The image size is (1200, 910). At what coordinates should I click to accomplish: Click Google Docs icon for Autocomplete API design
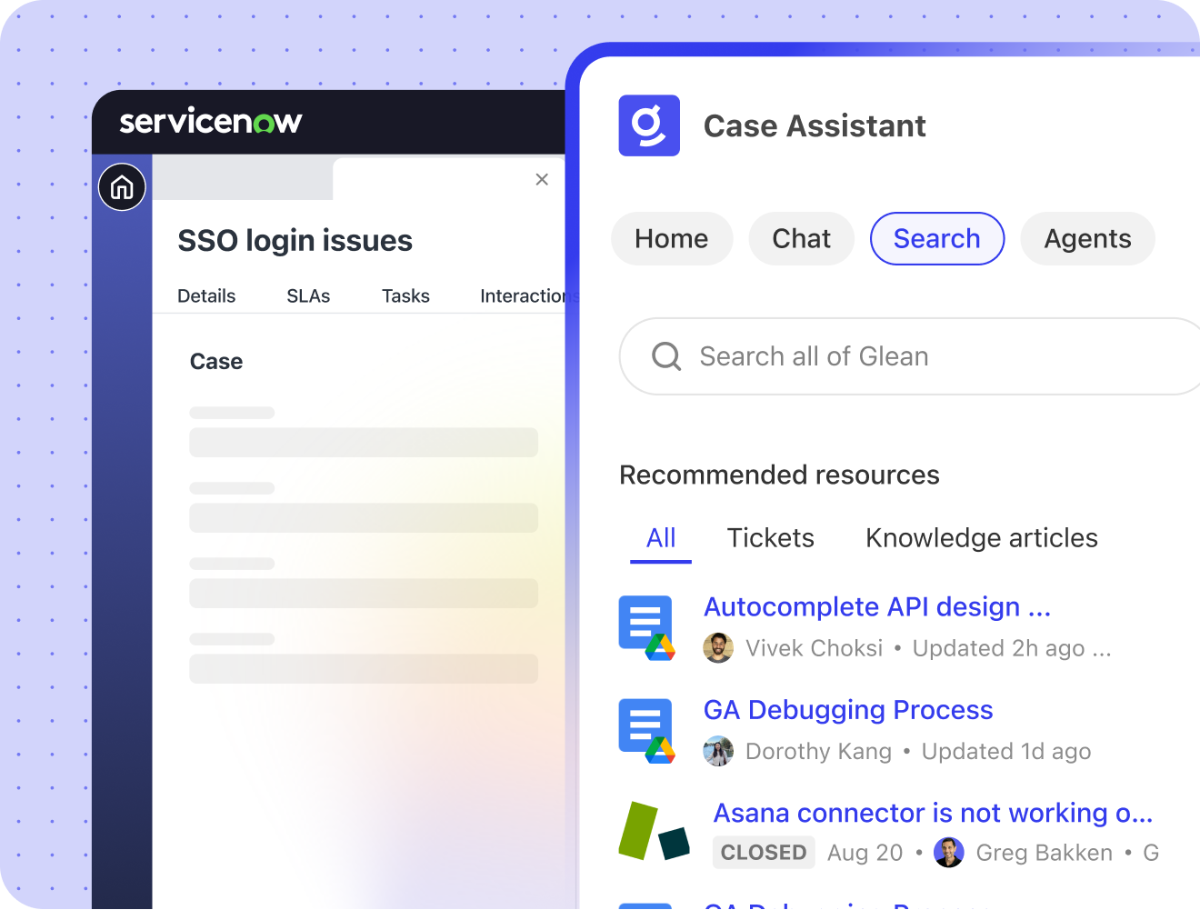(646, 627)
